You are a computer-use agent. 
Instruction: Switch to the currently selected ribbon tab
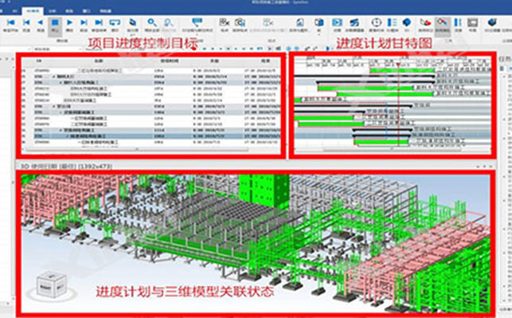click(x=33, y=11)
